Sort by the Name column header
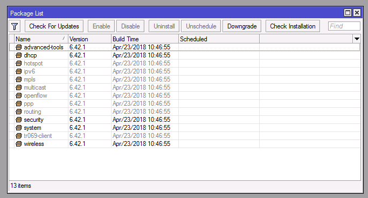Image resolution: width=368 pixels, height=198 pixels. click(x=41, y=39)
